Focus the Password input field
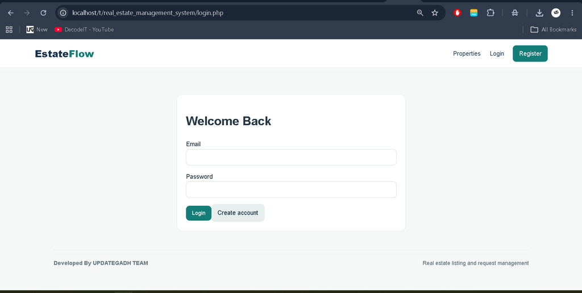 (291, 189)
